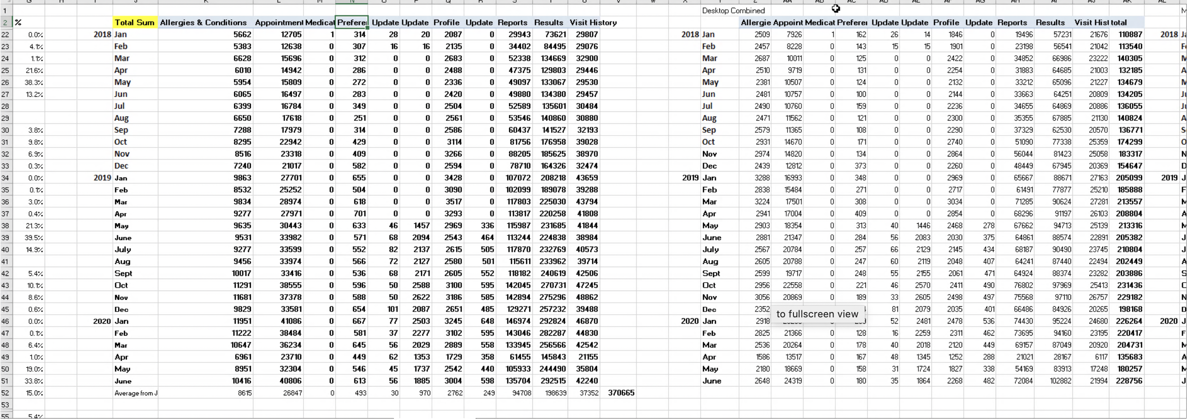
Task: Select the Average from J label cell
Action: pyautogui.click(x=136, y=393)
